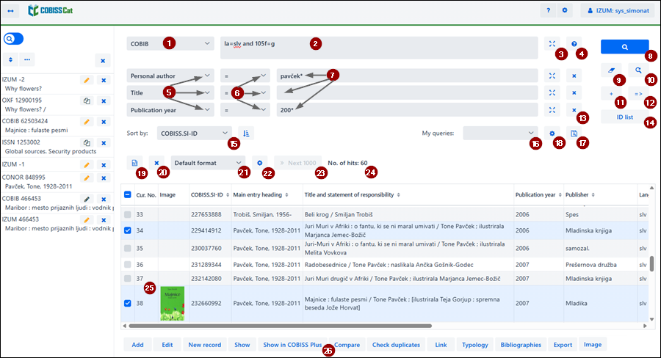Open the Publication year field dropdown
Viewport: 661px width, 358px height.
pyautogui.click(x=170, y=110)
